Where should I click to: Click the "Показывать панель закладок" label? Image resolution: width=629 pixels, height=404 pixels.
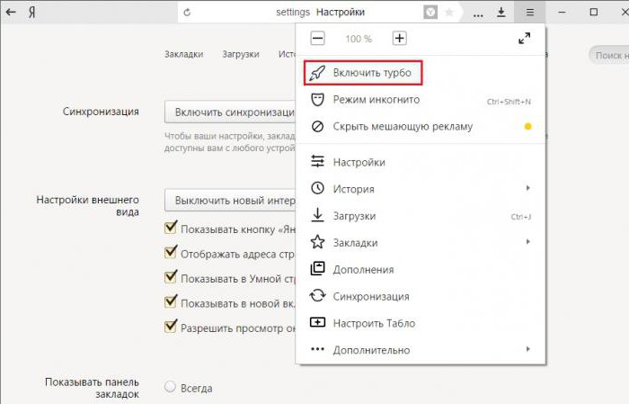[x=92, y=388]
